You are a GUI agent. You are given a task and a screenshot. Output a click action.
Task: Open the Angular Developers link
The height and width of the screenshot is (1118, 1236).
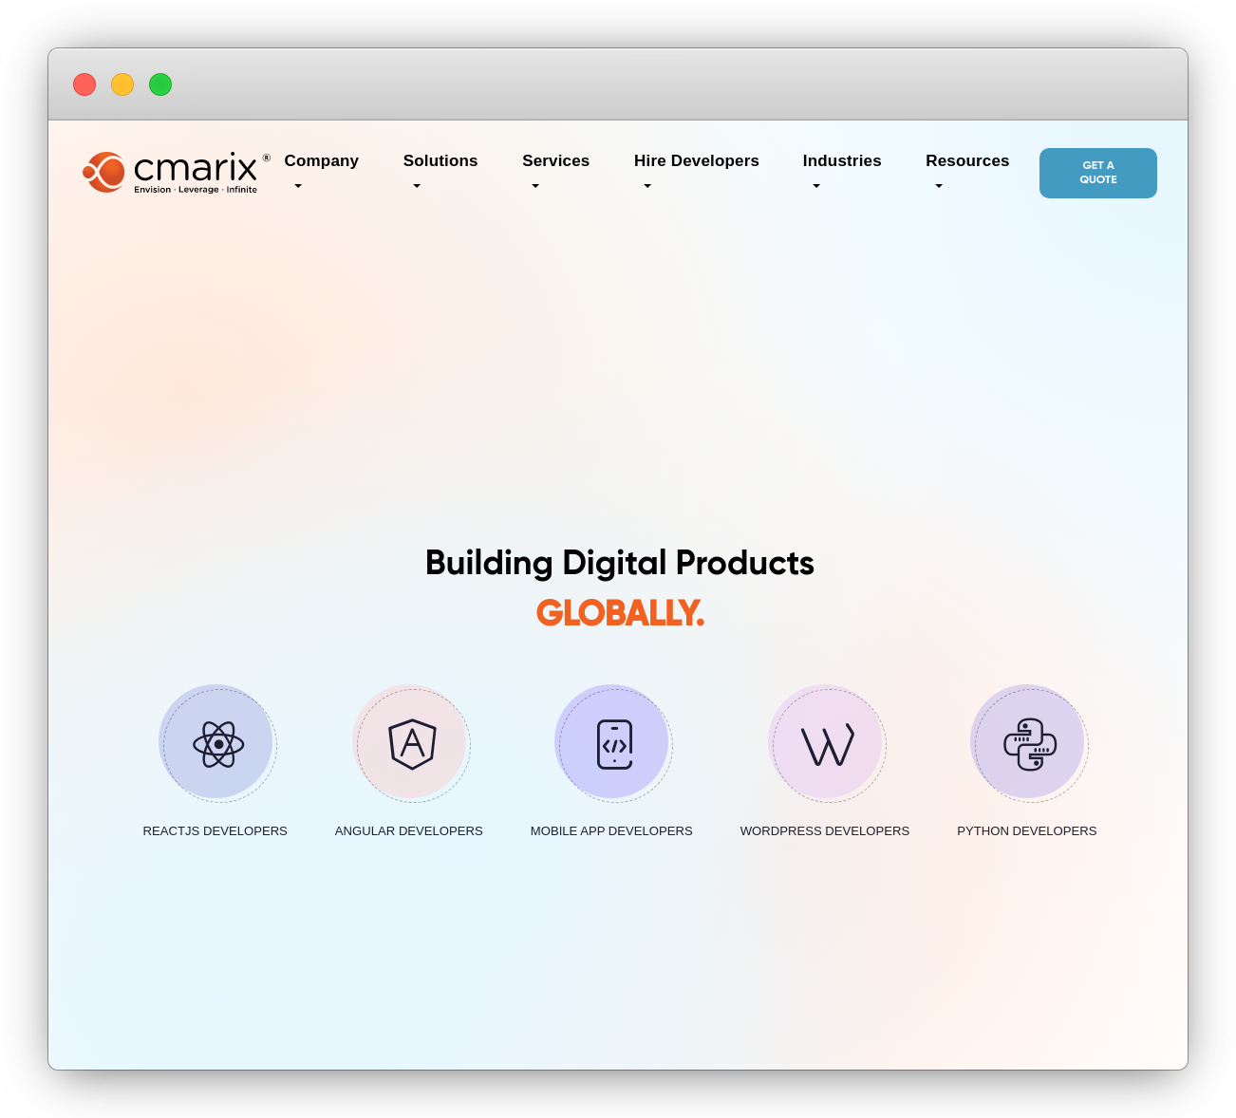coord(409,830)
